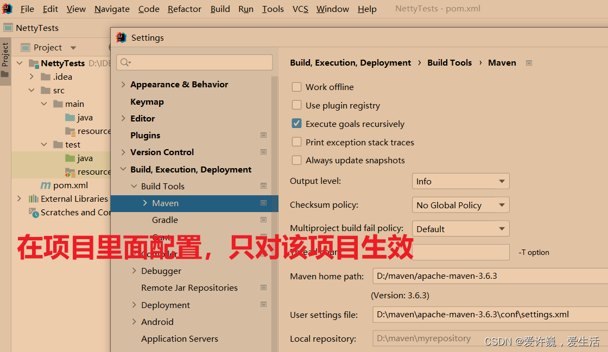This screenshot has width=608, height=352.
Task: Click project-level marker icon beside Build Tools
Action: [263, 186]
